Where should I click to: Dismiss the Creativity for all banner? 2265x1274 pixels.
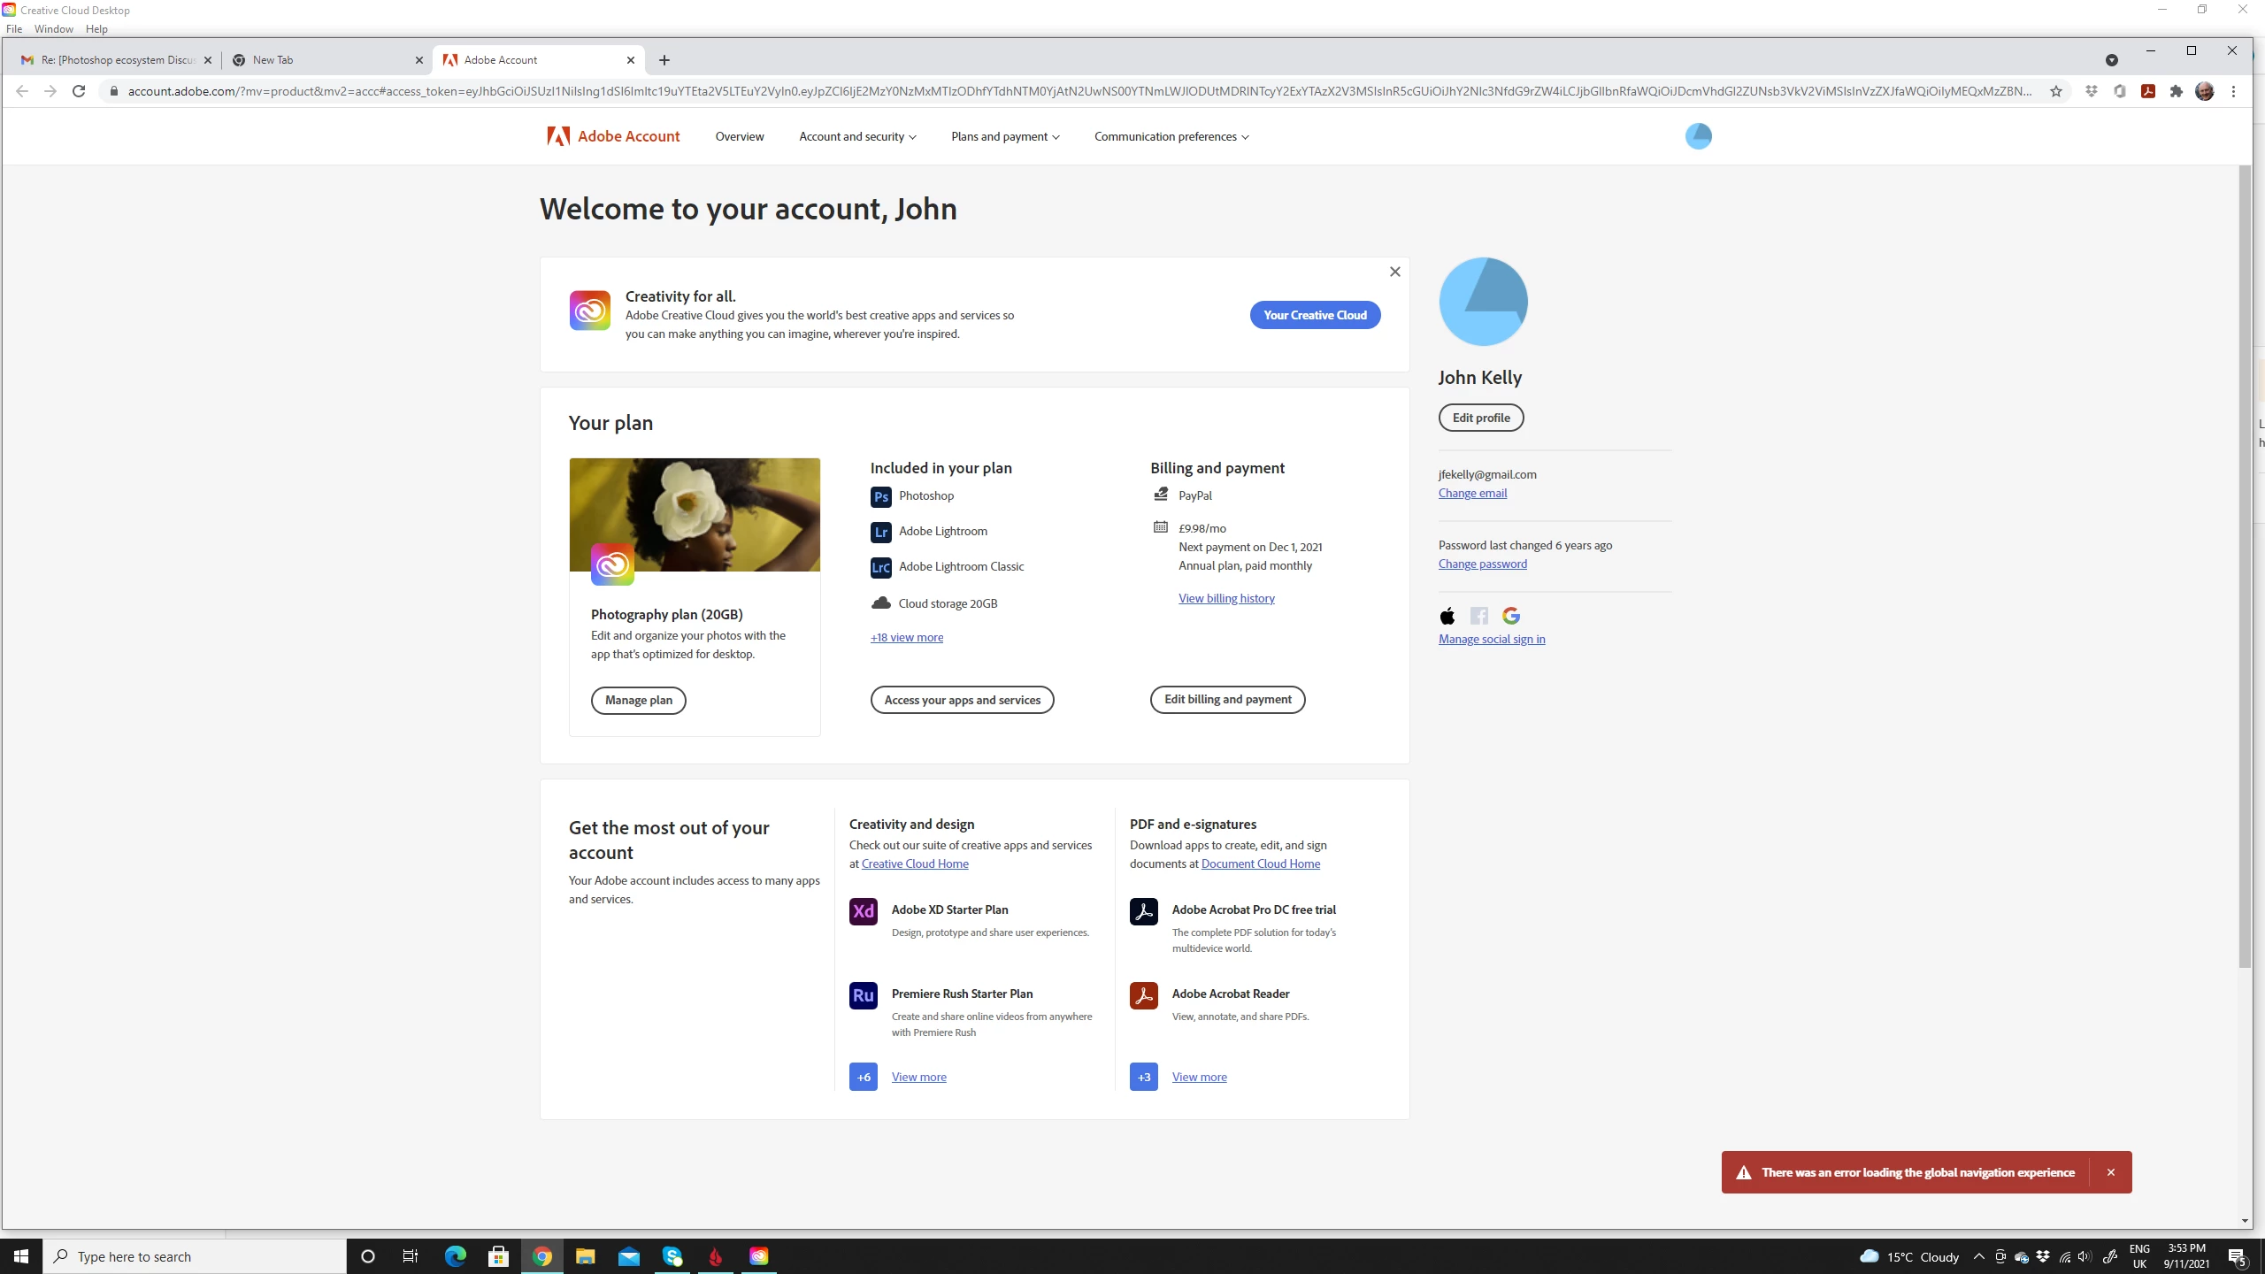pyautogui.click(x=1394, y=272)
